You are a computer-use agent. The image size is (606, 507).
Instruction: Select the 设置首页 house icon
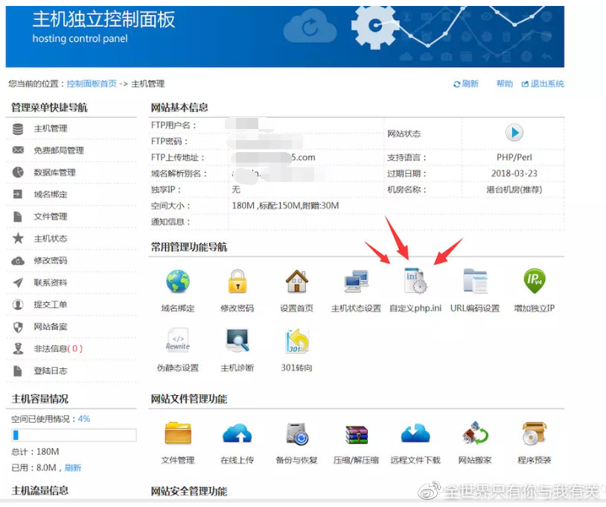tap(296, 282)
